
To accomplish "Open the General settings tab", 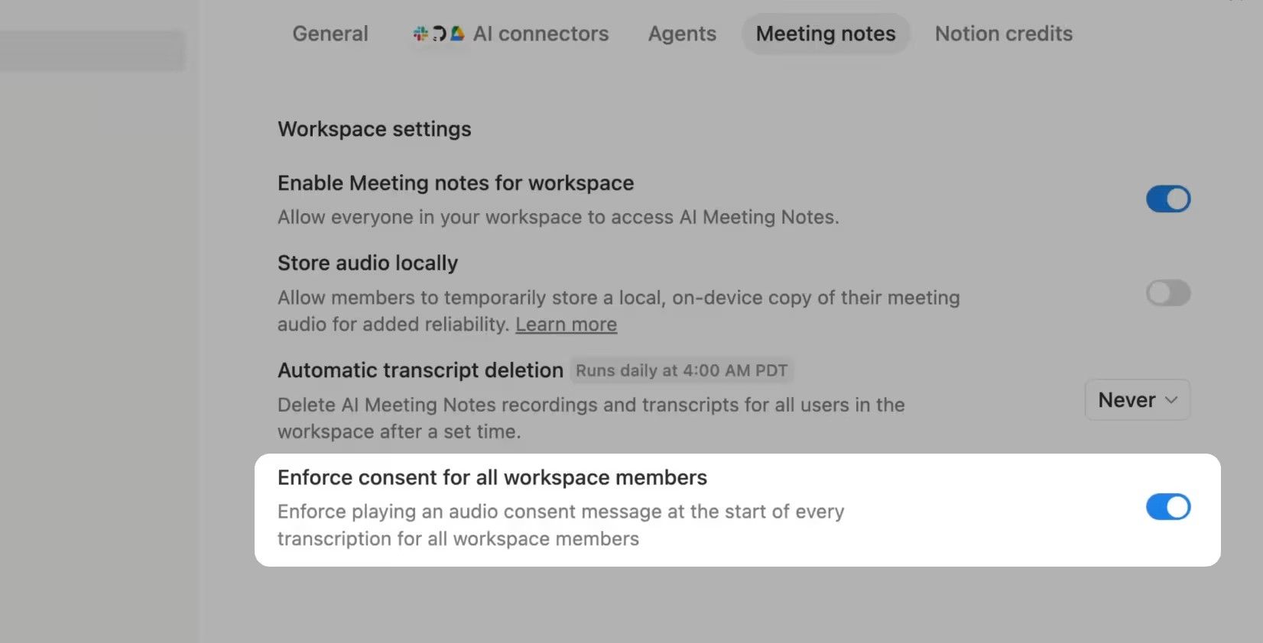I will pyautogui.click(x=330, y=34).
